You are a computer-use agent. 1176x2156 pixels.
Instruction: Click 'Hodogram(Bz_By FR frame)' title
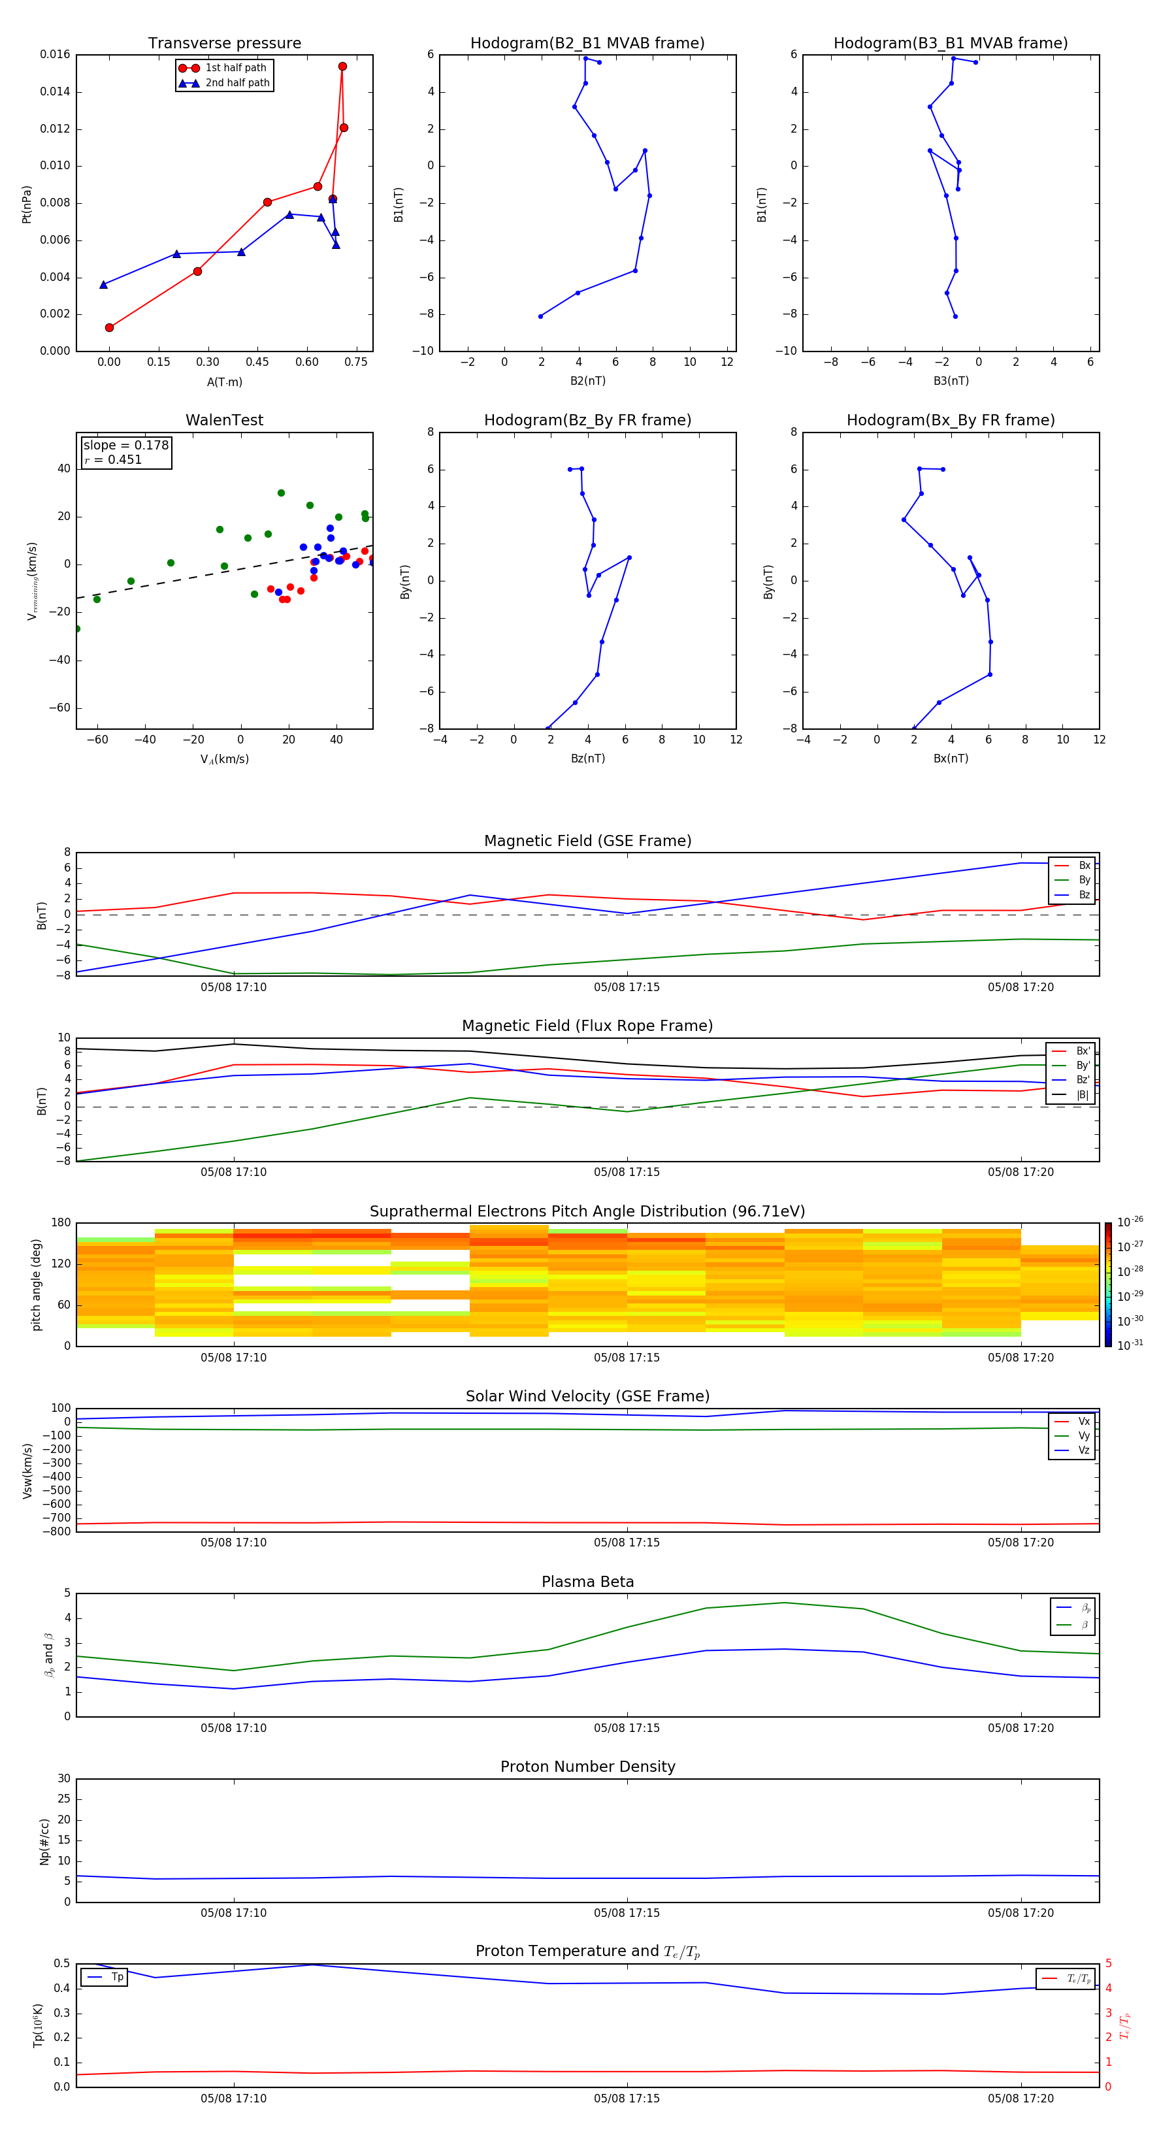(x=587, y=420)
